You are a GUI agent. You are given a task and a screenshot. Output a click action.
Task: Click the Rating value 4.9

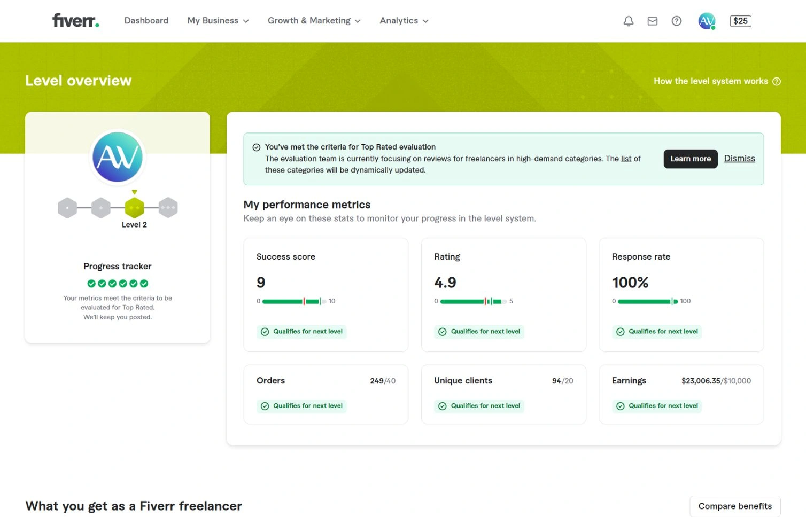pyautogui.click(x=445, y=283)
